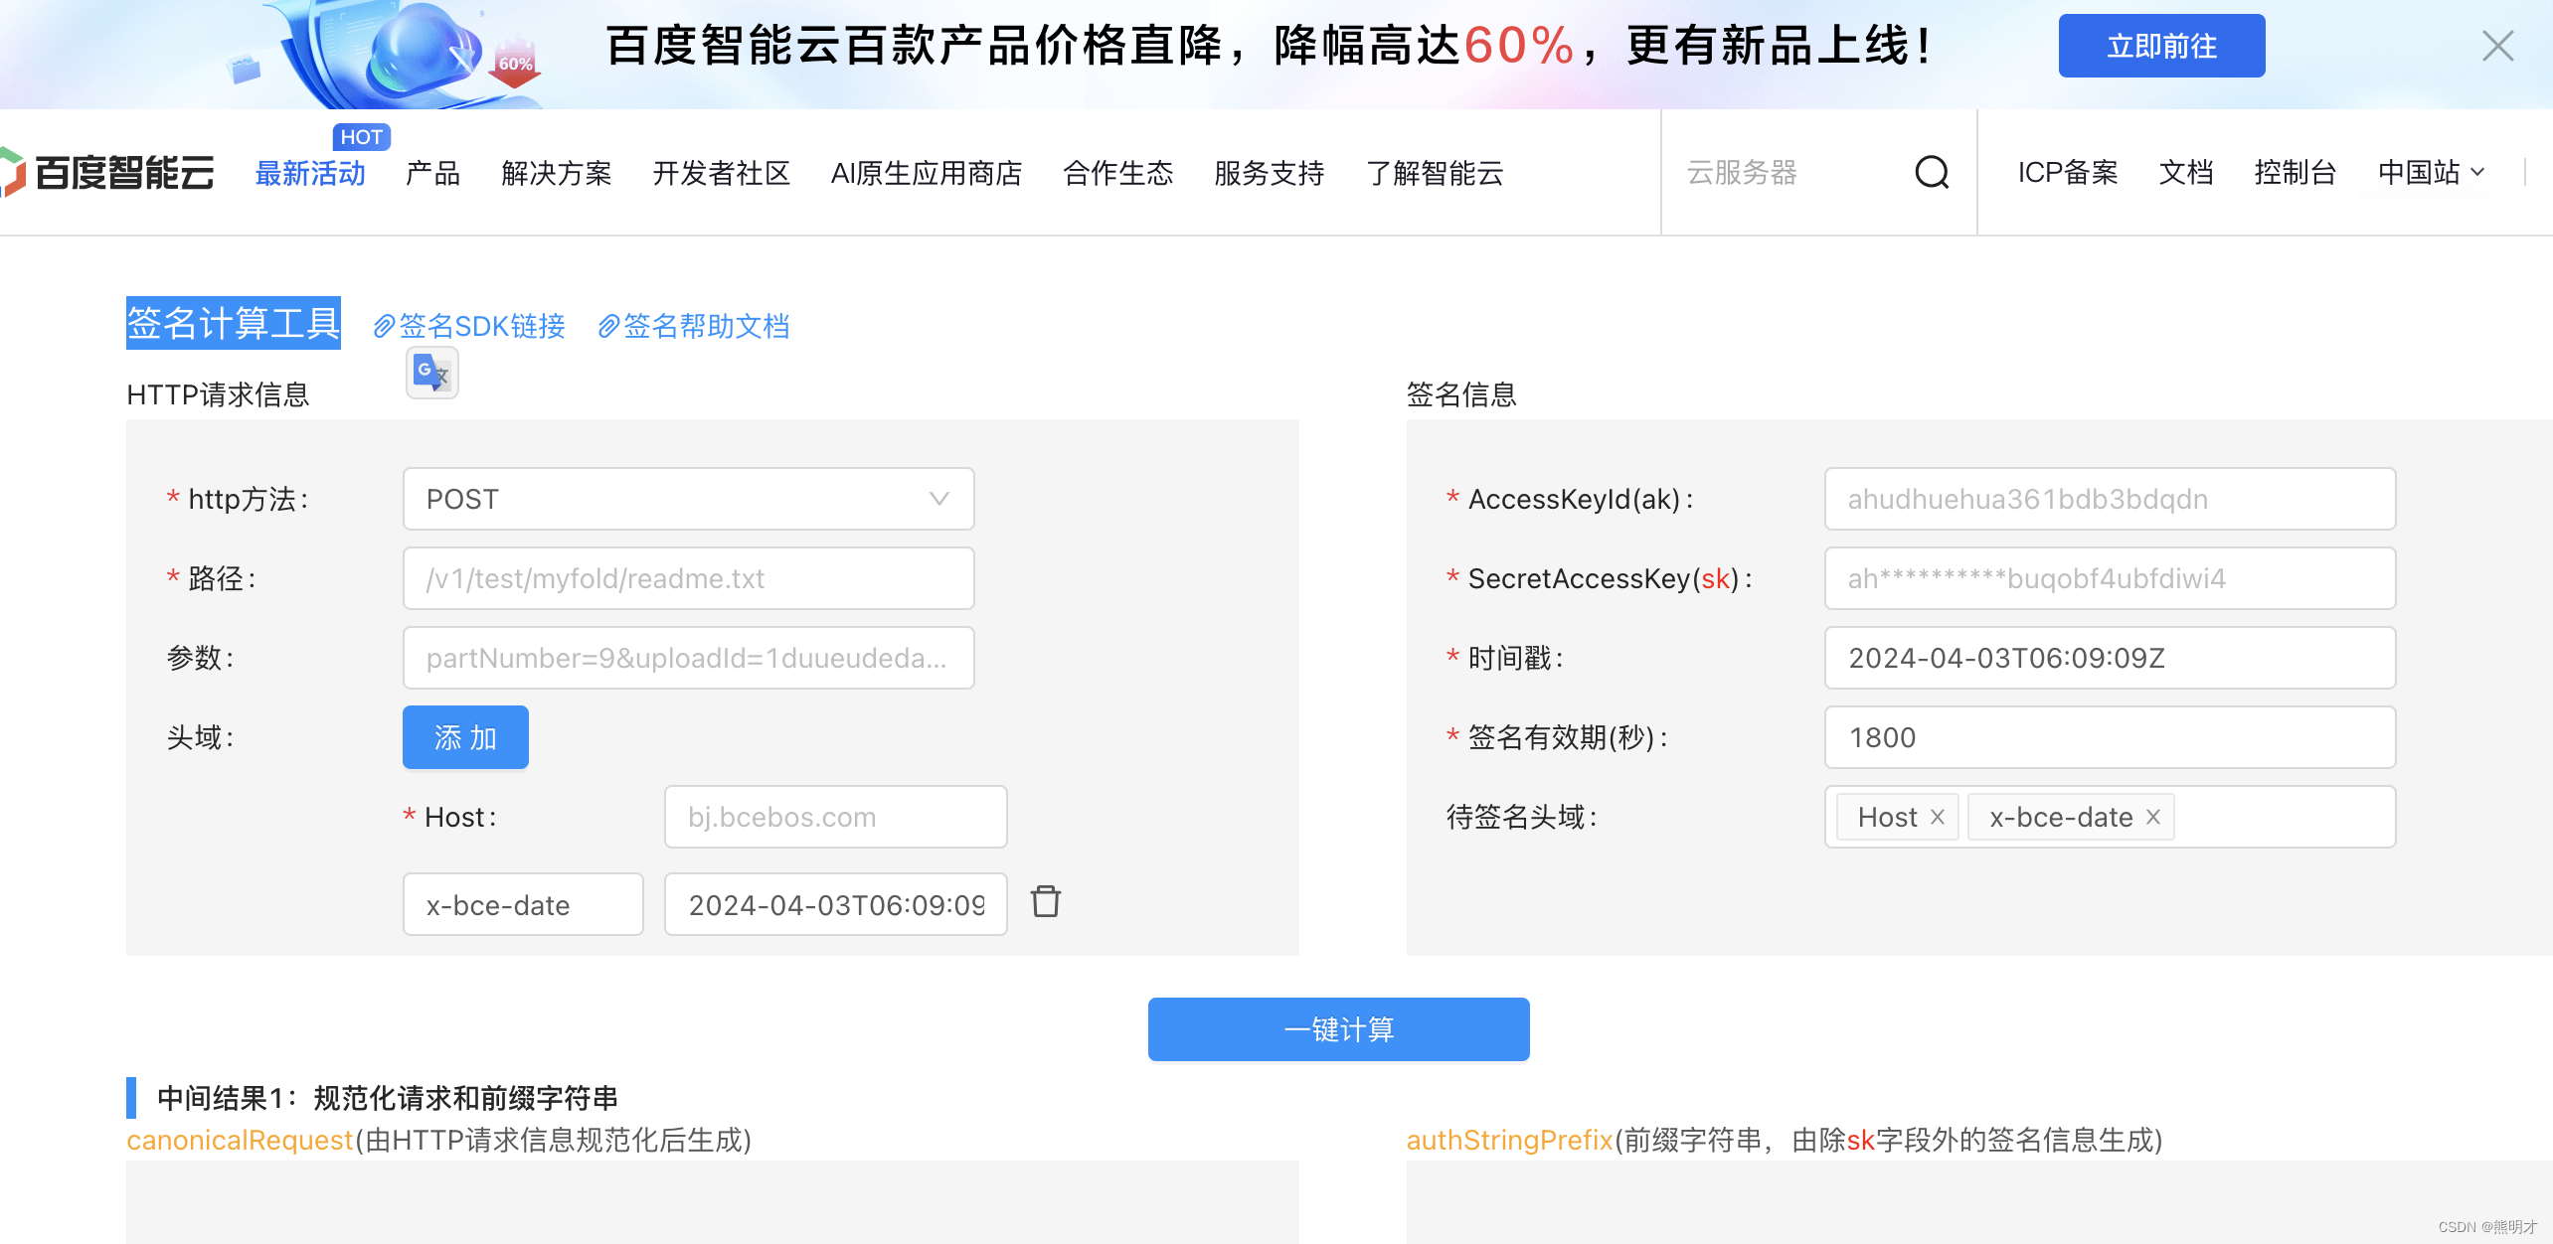Click the HOT badge above 最新活动

pyautogui.click(x=361, y=137)
